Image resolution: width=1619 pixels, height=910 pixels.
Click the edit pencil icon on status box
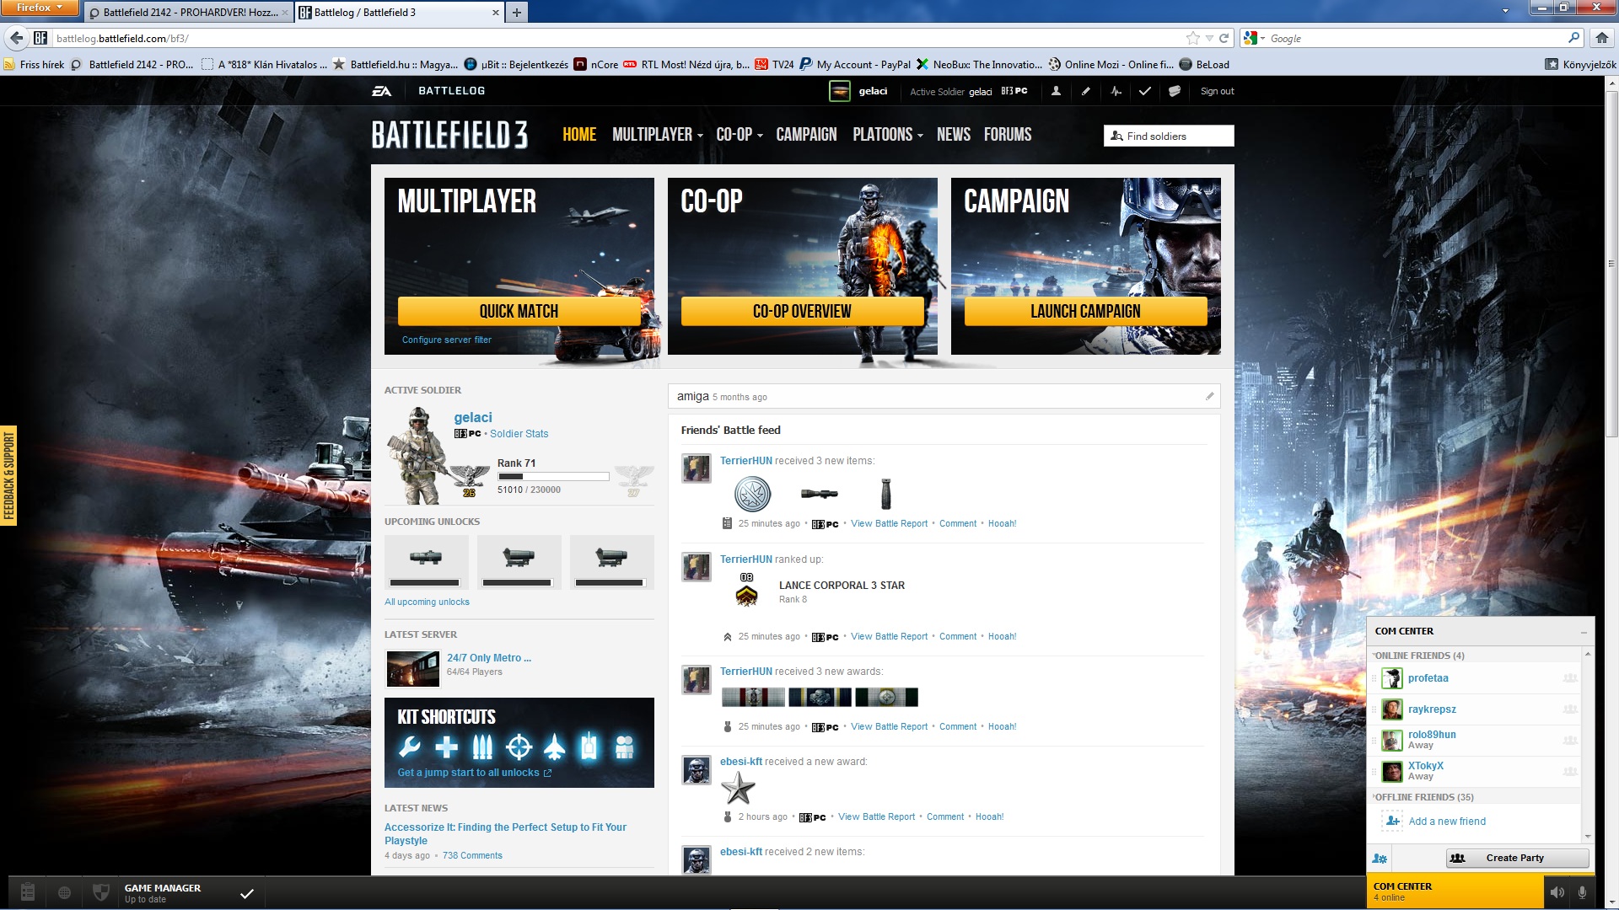pyautogui.click(x=1209, y=396)
